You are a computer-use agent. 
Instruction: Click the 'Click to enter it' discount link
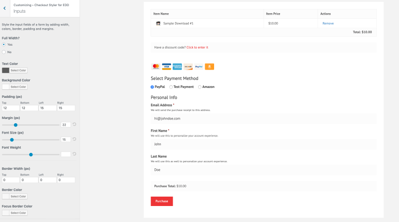coord(197,48)
